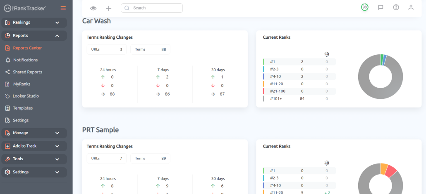Expand the Rankings menu chevron

57,23
